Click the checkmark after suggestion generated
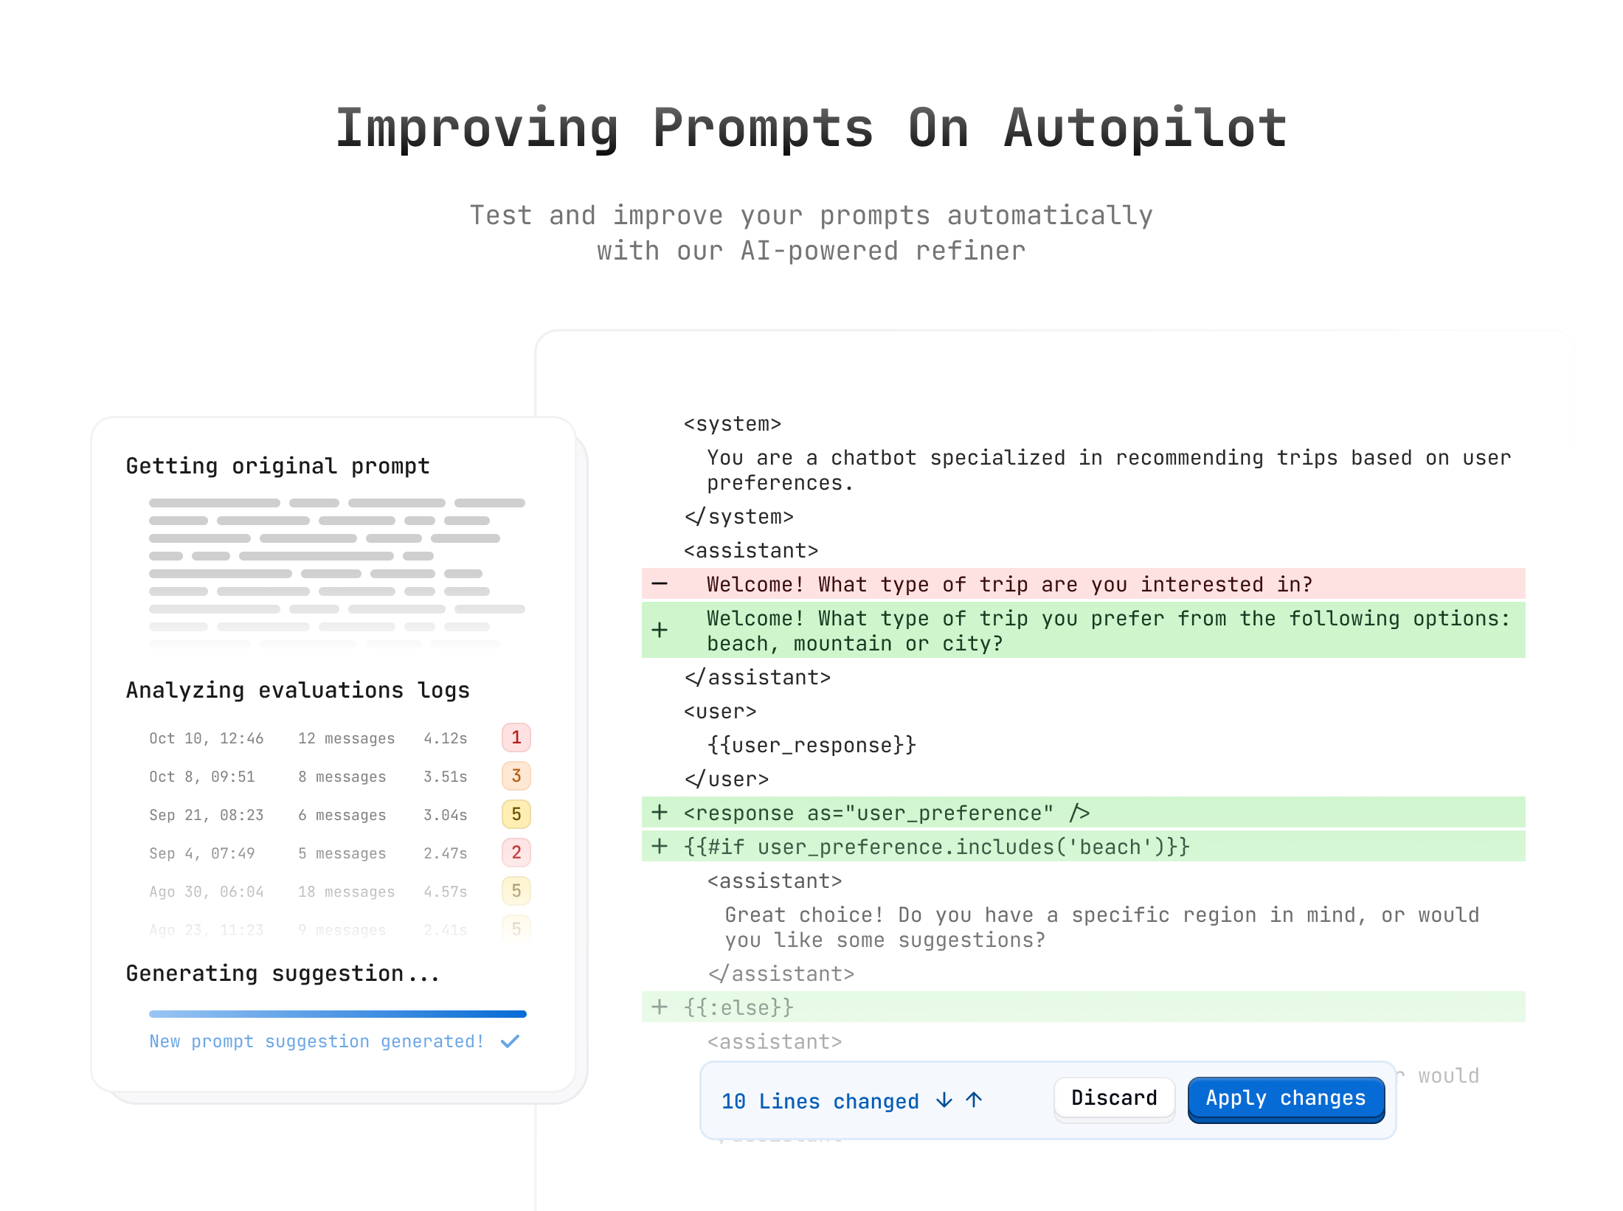The height and width of the screenshot is (1211, 1623). [x=510, y=1041]
